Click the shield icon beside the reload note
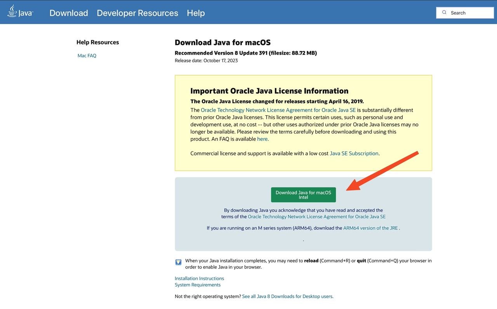 178,262
